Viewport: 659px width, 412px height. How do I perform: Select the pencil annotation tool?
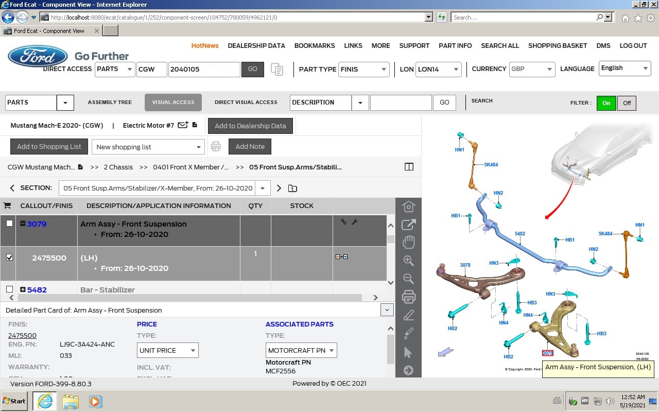click(x=409, y=315)
